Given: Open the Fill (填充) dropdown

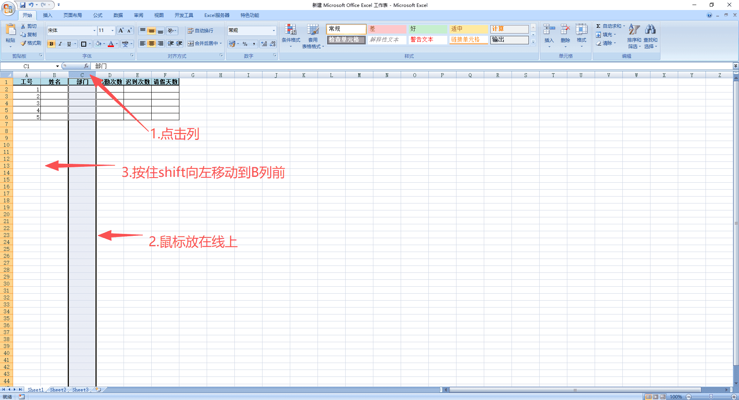Looking at the screenshot, I should (x=606, y=35).
